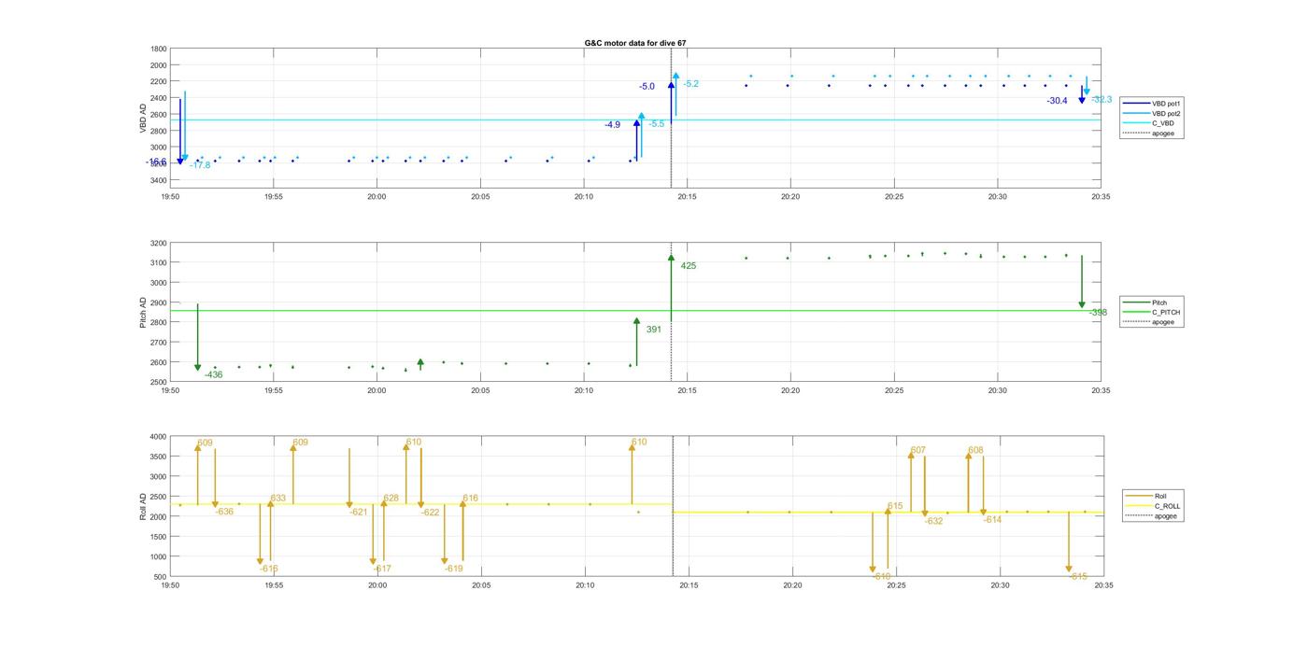This screenshot has height=647, width=1308.
Task: Click the "-617" roll value label
Action: click(382, 569)
